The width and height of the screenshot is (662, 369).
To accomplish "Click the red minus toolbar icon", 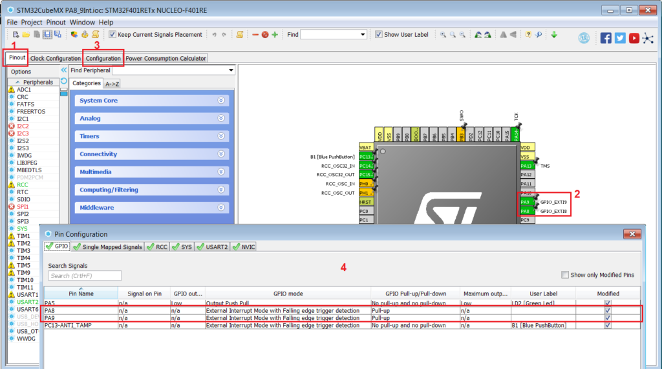I will (255, 35).
